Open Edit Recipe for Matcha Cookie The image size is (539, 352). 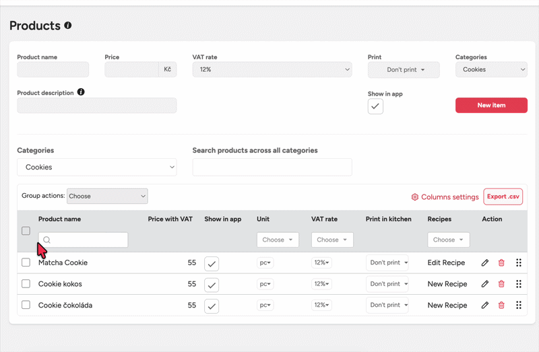click(x=446, y=263)
